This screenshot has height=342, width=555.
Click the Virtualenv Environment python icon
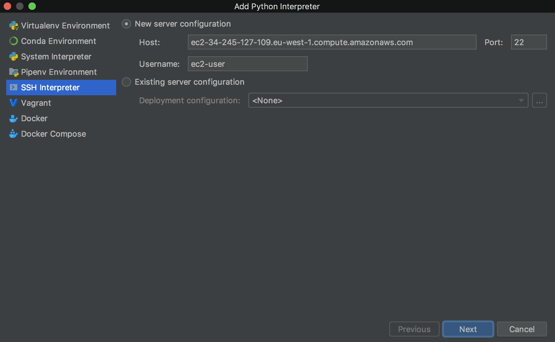coord(14,26)
